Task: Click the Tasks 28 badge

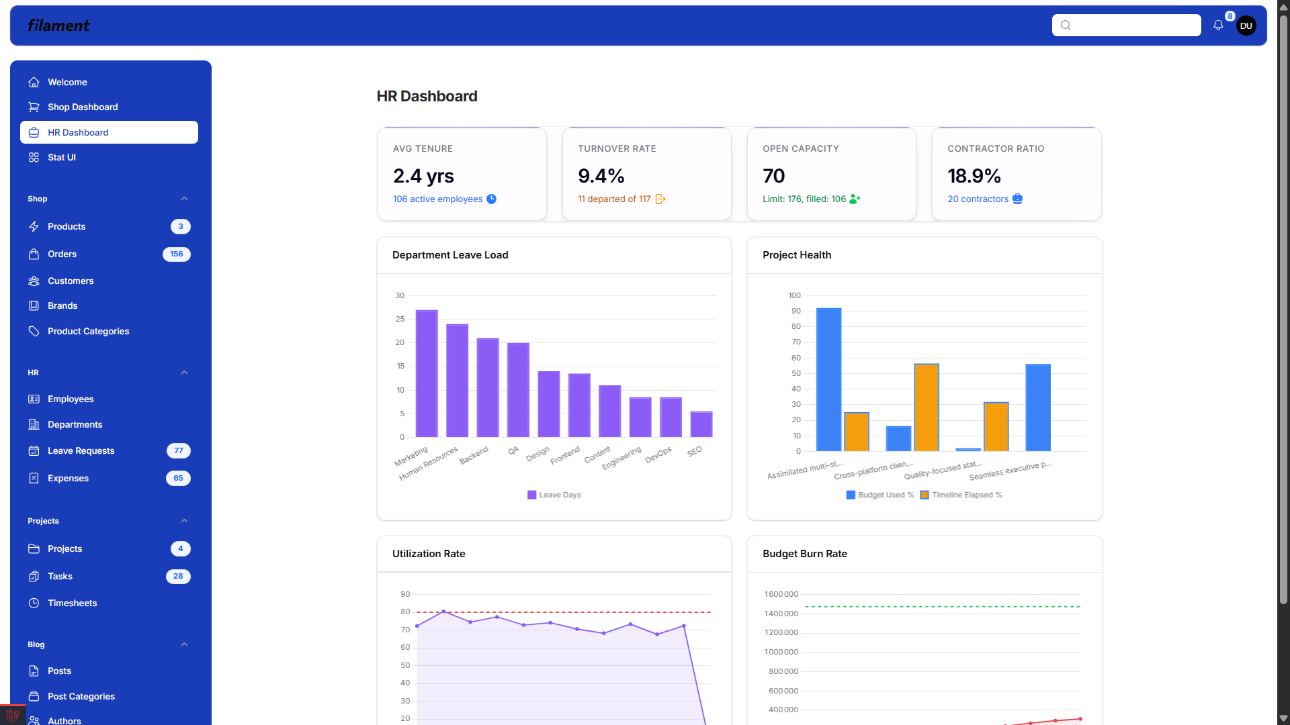Action: tap(178, 576)
